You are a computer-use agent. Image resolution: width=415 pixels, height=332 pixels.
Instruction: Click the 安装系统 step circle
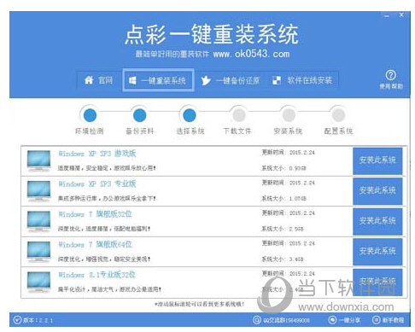(x=289, y=115)
